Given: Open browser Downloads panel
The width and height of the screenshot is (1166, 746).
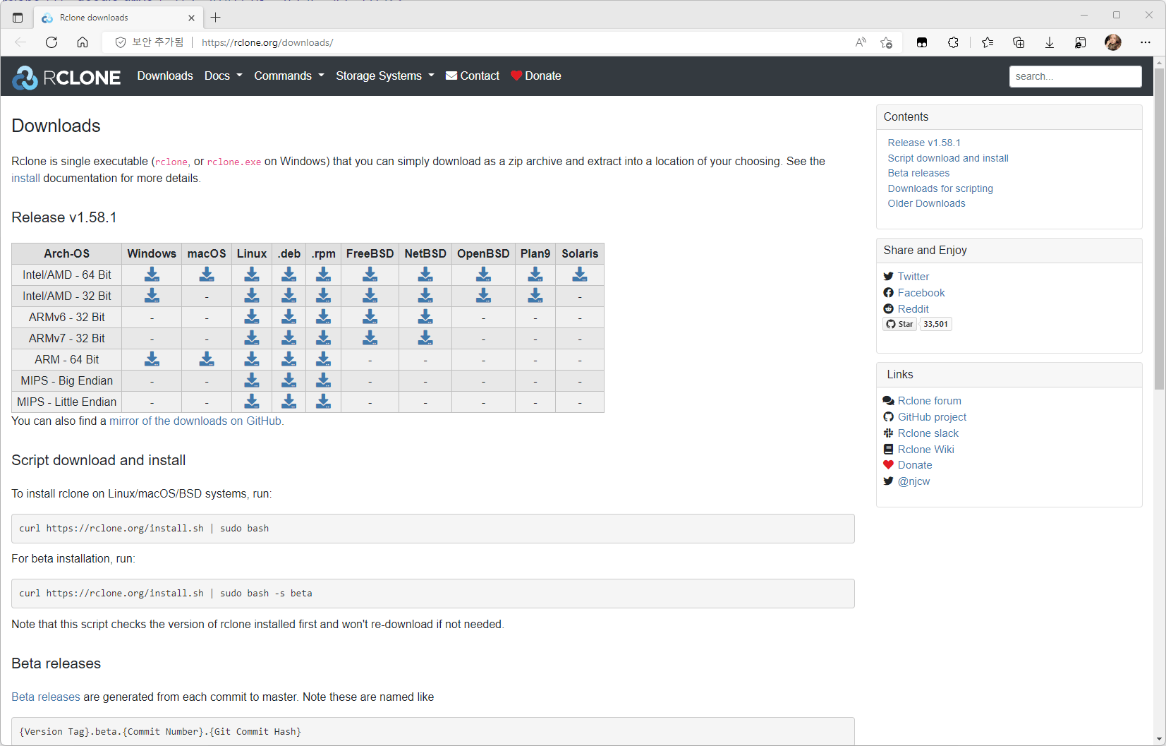Looking at the screenshot, I should click(1050, 42).
